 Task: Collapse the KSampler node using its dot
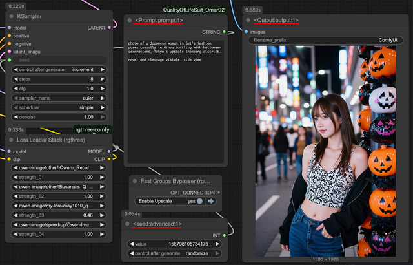12,16
